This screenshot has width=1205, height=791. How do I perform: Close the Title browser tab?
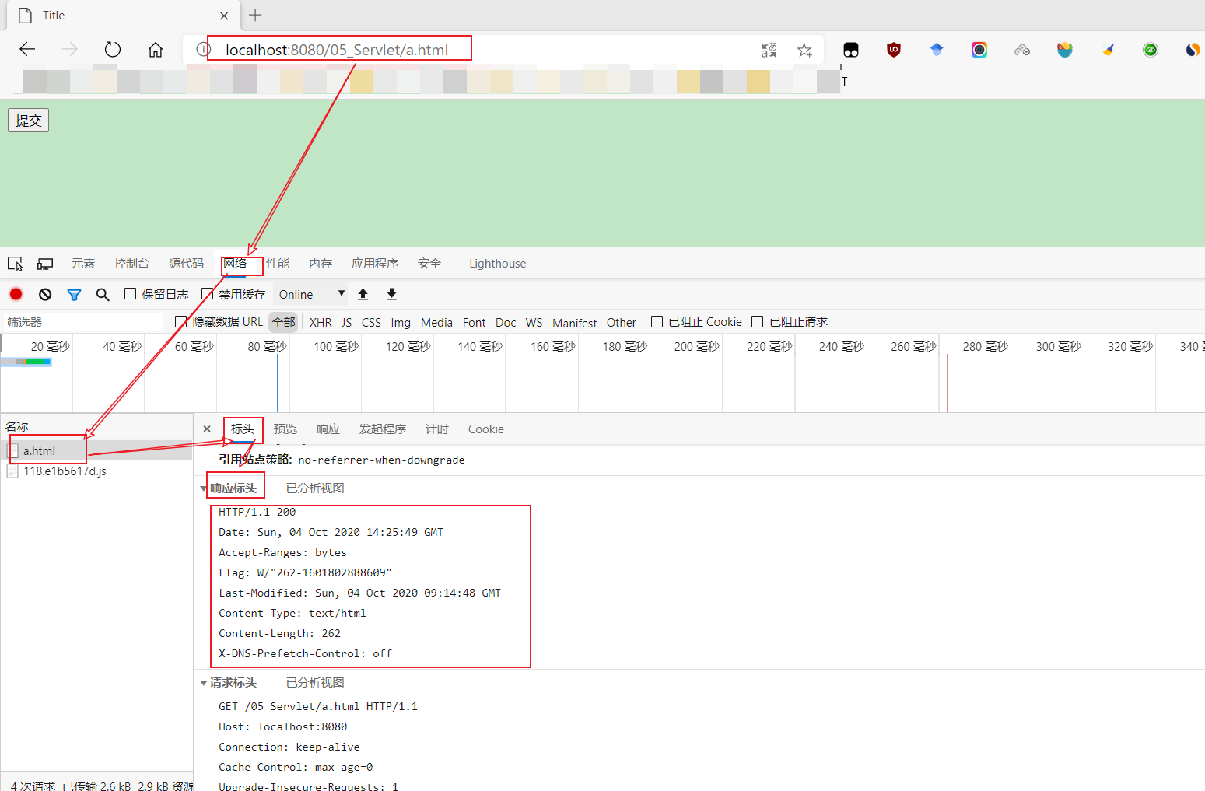pyautogui.click(x=224, y=16)
